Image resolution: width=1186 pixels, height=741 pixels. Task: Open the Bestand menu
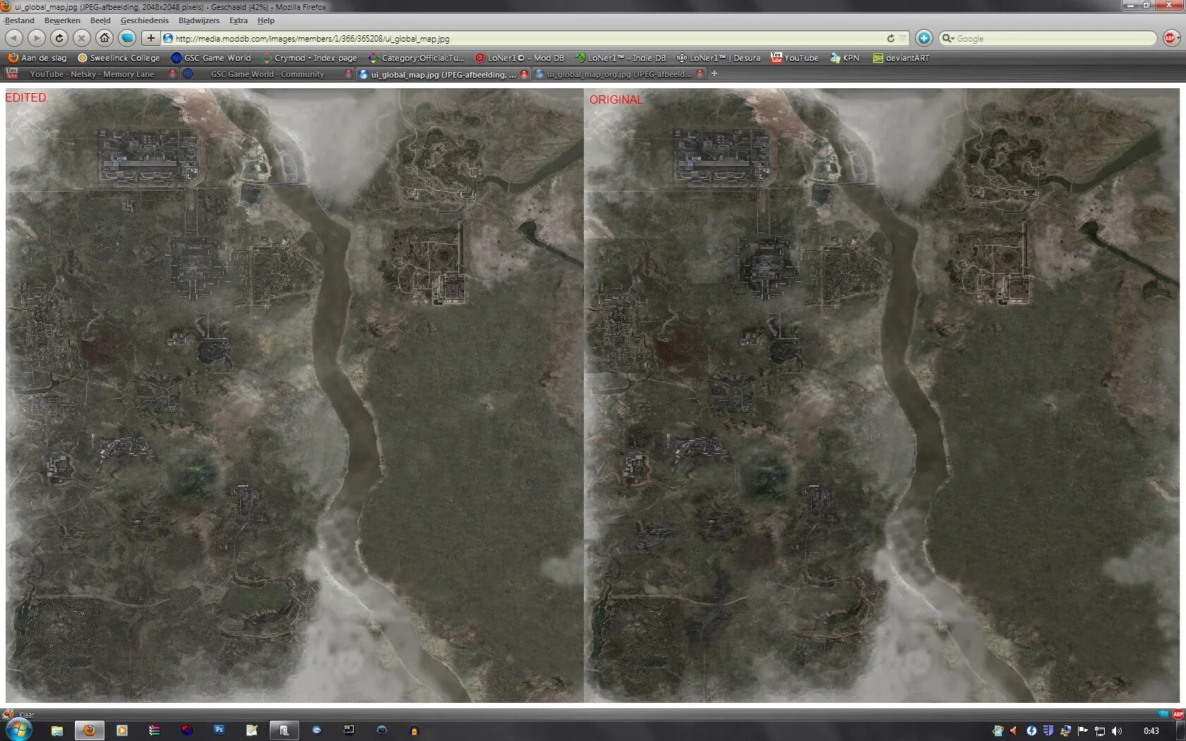(x=19, y=20)
